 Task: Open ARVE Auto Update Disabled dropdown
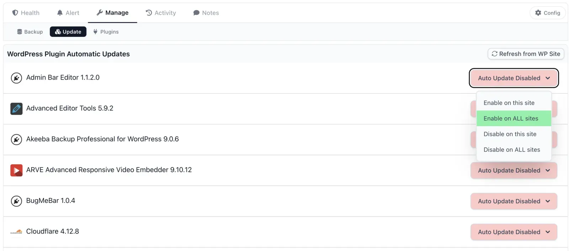514,170
